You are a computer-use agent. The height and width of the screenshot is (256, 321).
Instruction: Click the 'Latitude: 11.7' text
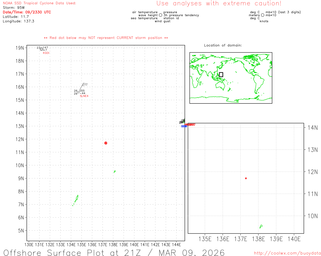(x=16, y=17)
